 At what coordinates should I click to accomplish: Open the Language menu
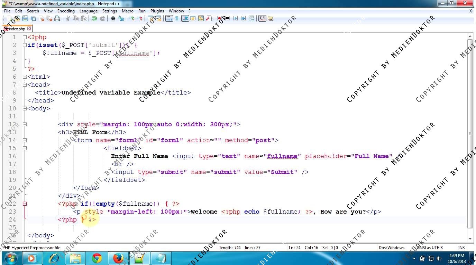coord(89,11)
